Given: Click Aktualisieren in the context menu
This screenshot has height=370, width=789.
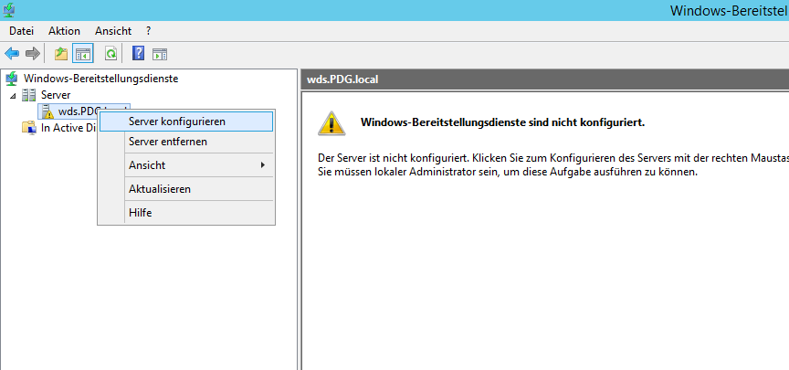Looking at the screenshot, I should 159,189.
